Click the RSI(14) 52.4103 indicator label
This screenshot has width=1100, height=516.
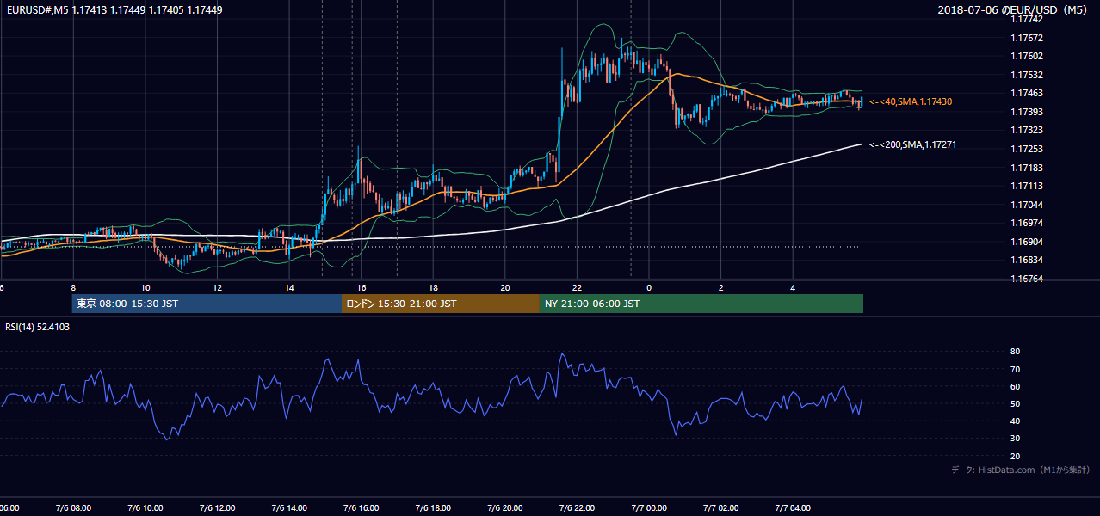pos(38,327)
